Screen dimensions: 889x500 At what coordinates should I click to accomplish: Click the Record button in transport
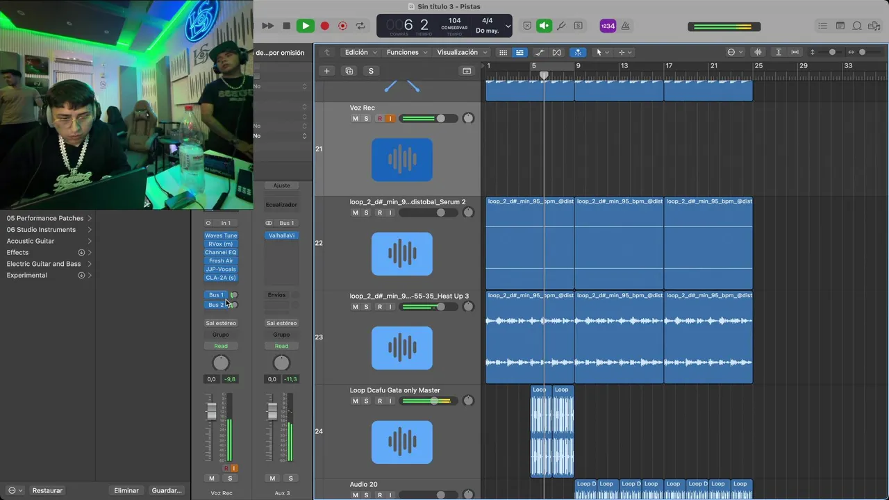324,26
